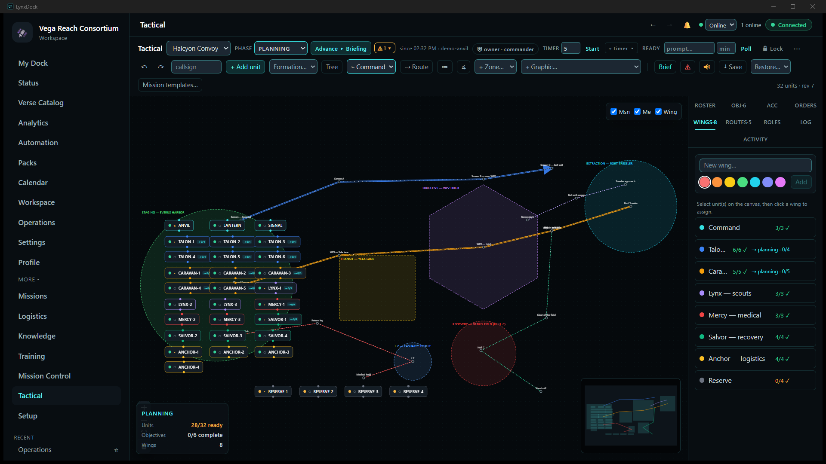Image resolution: width=826 pixels, height=464 pixels.
Task: Open the notifications bell
Action: pos(687,25)
